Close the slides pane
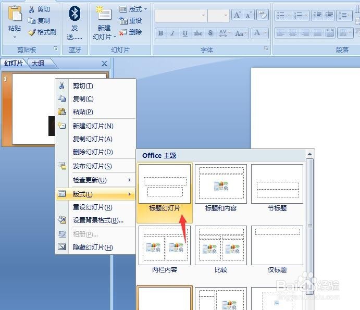360x310 pixels. point(104,64)
